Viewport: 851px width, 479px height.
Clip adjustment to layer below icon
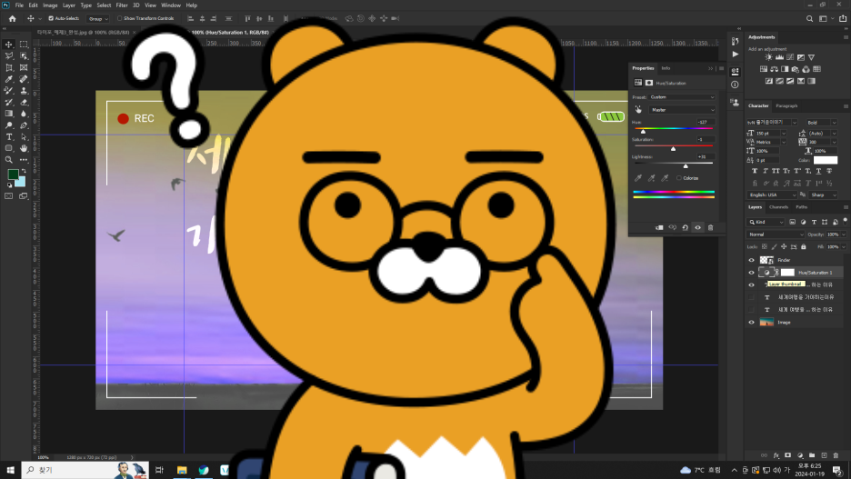(659, 228)
